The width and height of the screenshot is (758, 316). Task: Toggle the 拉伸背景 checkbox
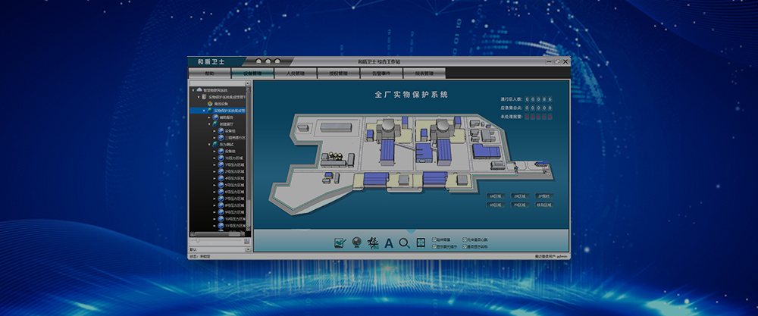[x=434, y=239]
